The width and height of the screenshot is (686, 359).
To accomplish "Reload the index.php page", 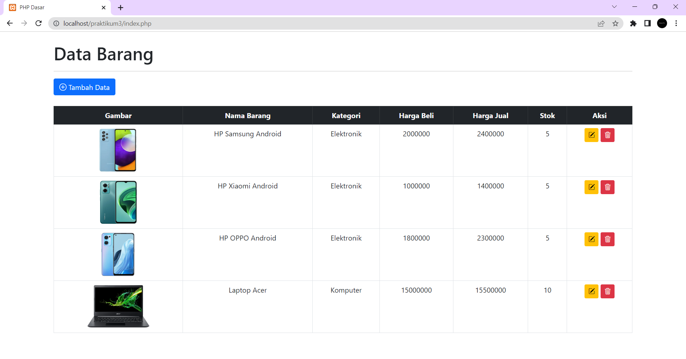I will pyautogui.click(x=38, y=23).
